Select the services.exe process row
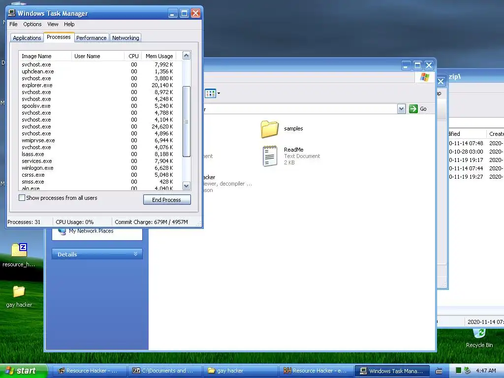The width and height of the screenshot is (504, 378). click(x=100, y=161)
